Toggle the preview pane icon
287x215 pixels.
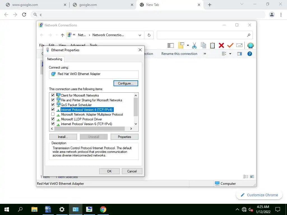point(240,54)
